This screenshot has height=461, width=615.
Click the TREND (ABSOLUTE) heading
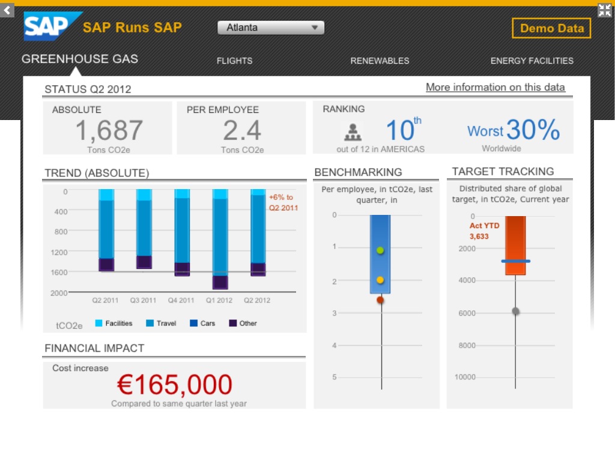[x=97, y=173]
